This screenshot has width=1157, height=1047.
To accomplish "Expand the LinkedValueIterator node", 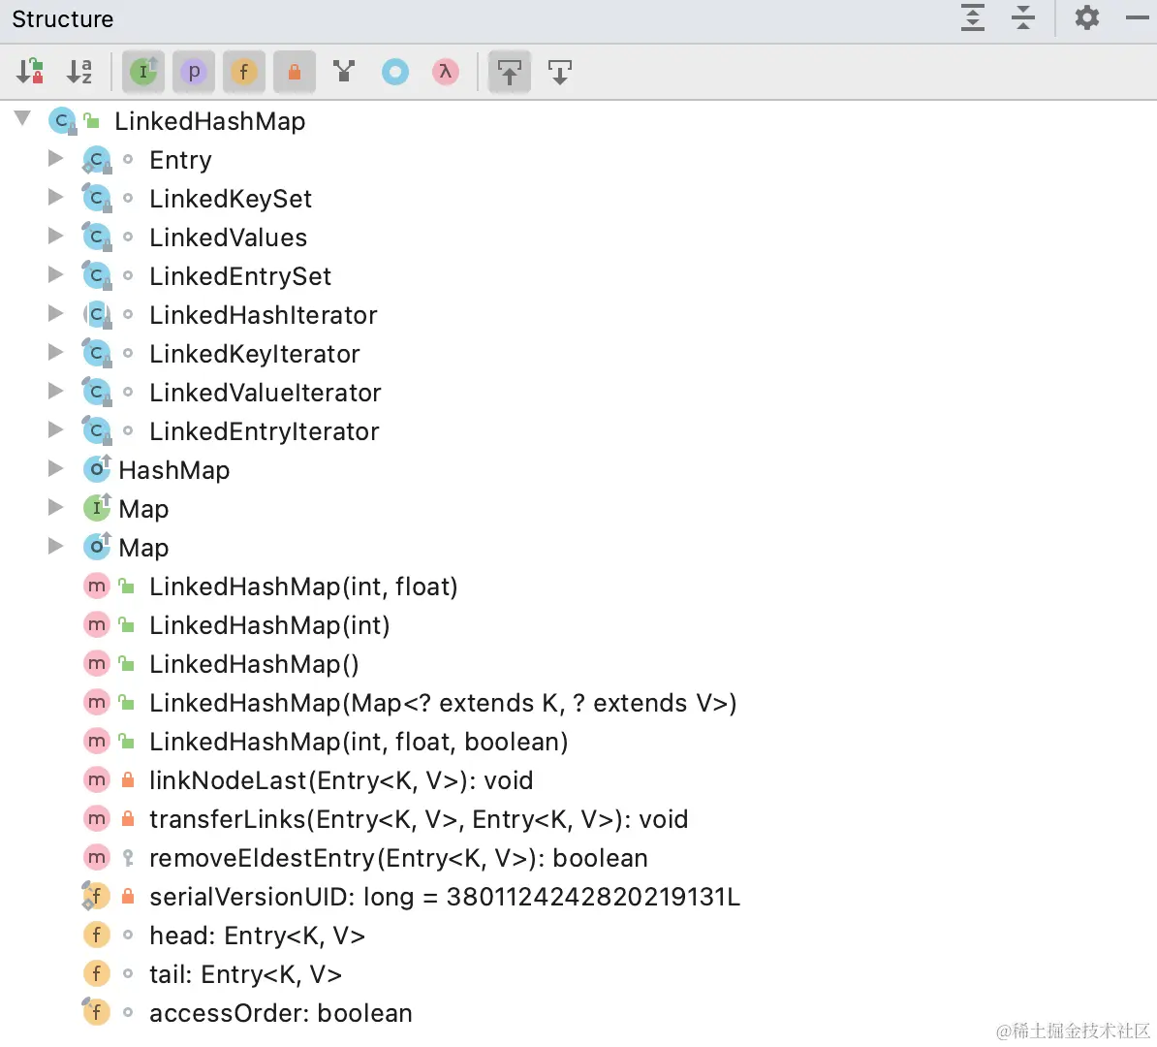I will tap(55, 391).
